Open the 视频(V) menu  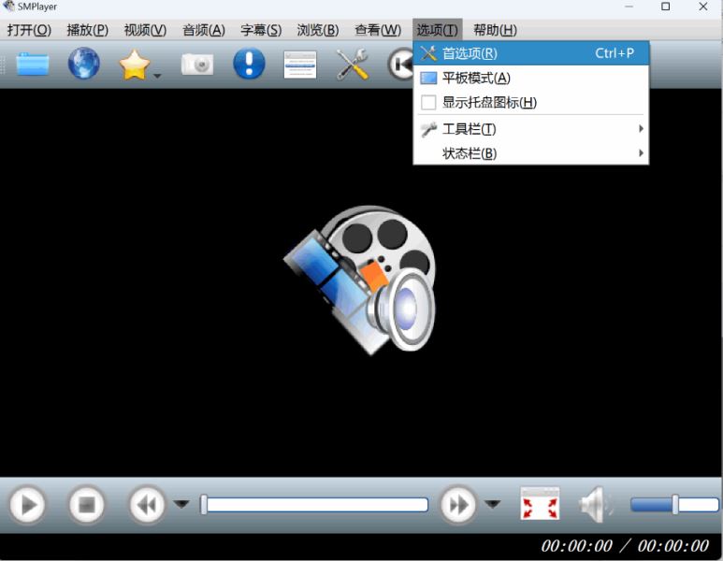[145, 30]
